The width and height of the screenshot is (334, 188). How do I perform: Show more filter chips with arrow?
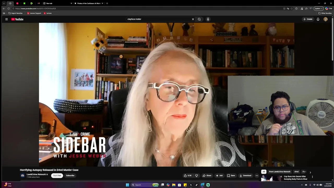point(310,172)
